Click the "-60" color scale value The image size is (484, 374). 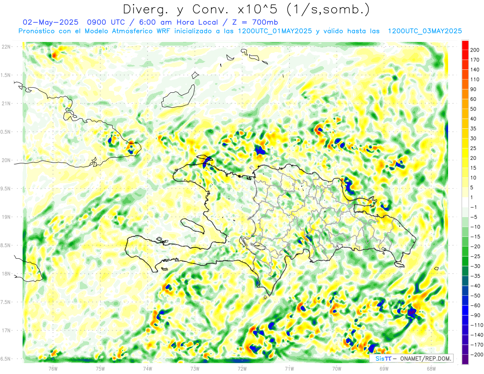(475, 305)
